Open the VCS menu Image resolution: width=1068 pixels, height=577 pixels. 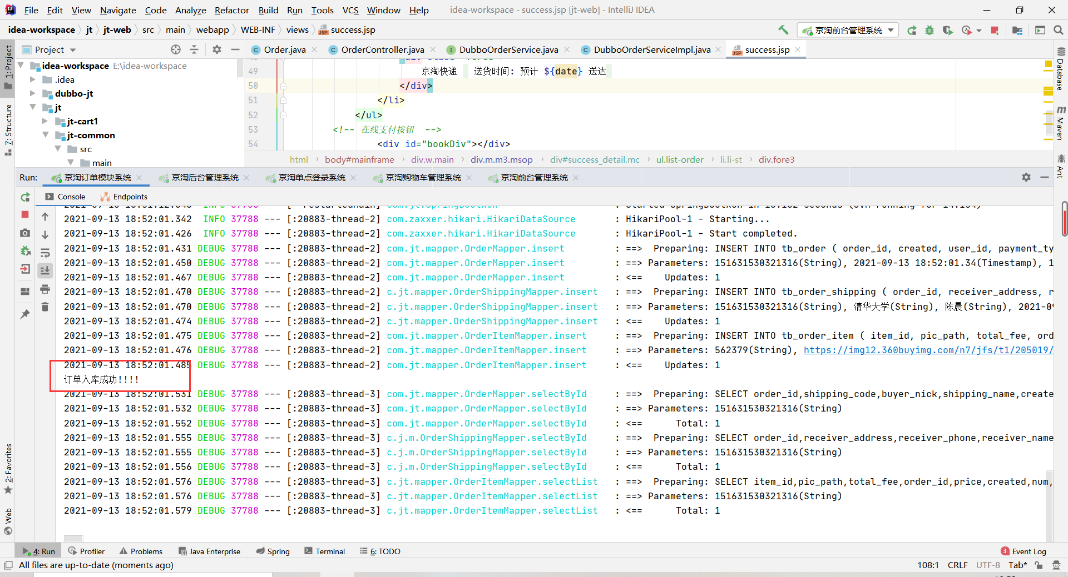350,10
